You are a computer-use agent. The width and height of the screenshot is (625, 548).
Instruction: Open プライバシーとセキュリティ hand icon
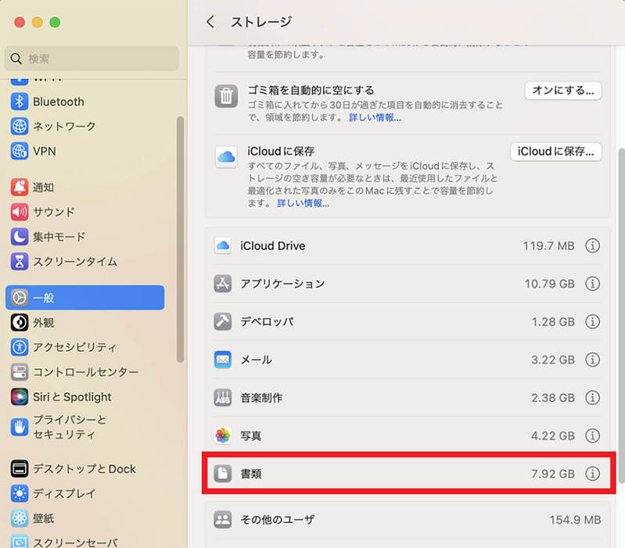(x=19, y=427)
